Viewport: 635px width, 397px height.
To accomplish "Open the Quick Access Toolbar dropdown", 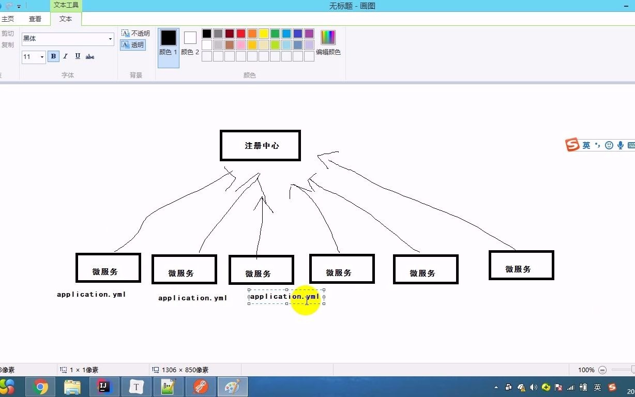I will [x=19, y=6].
